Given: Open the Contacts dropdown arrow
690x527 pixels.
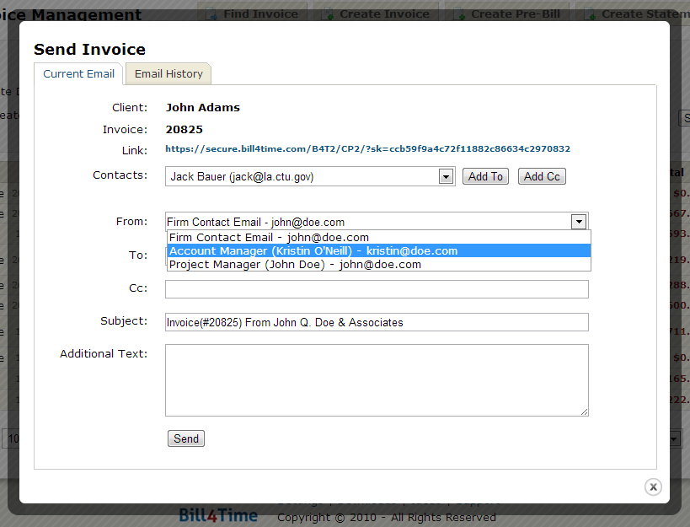Looking at the screenshot, I should (446, 176).
